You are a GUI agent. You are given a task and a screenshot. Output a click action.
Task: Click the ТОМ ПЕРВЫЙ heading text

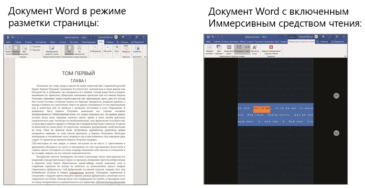[x=78, y=73]
